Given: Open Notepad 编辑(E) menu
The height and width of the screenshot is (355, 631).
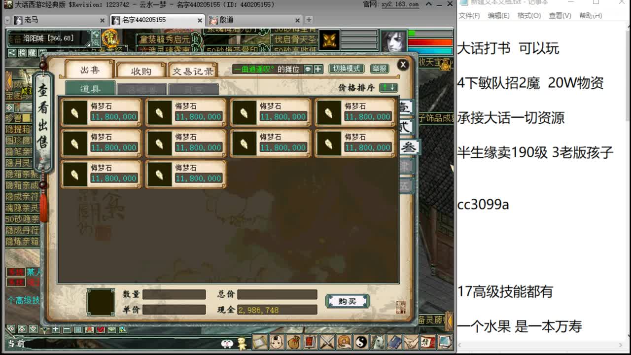Looking at the screenshot, I should (x=498, y=16).
